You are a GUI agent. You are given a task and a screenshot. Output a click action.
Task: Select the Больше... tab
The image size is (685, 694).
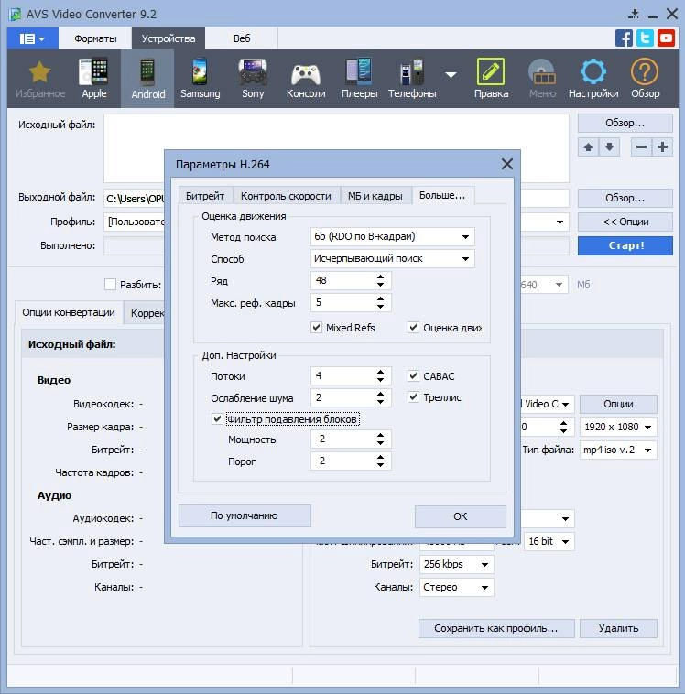tap(442, 195)
